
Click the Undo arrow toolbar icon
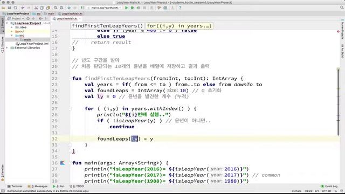click(23, 8)
